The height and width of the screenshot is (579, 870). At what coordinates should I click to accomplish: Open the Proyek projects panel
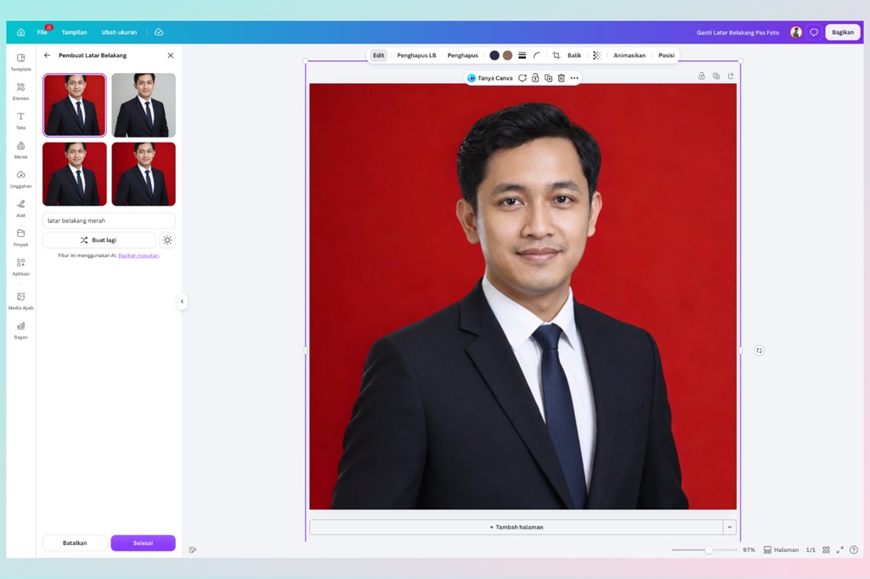pos(20,238)
